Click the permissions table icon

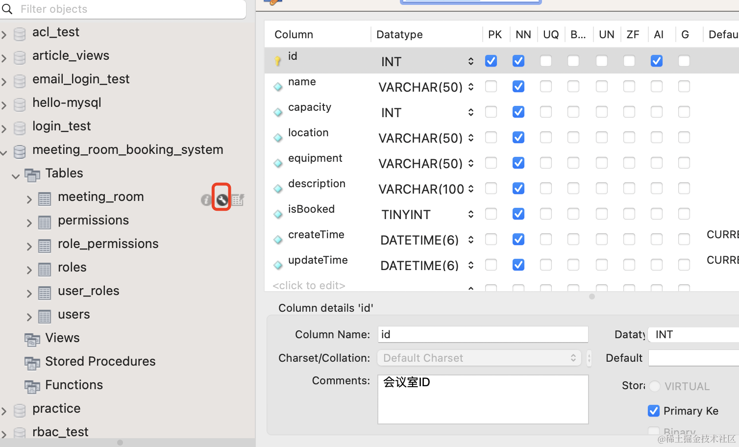[45, 222]
